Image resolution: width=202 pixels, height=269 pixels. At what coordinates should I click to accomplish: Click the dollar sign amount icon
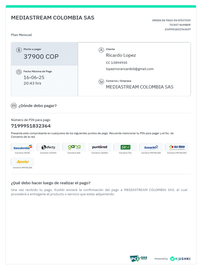[19, 50]
